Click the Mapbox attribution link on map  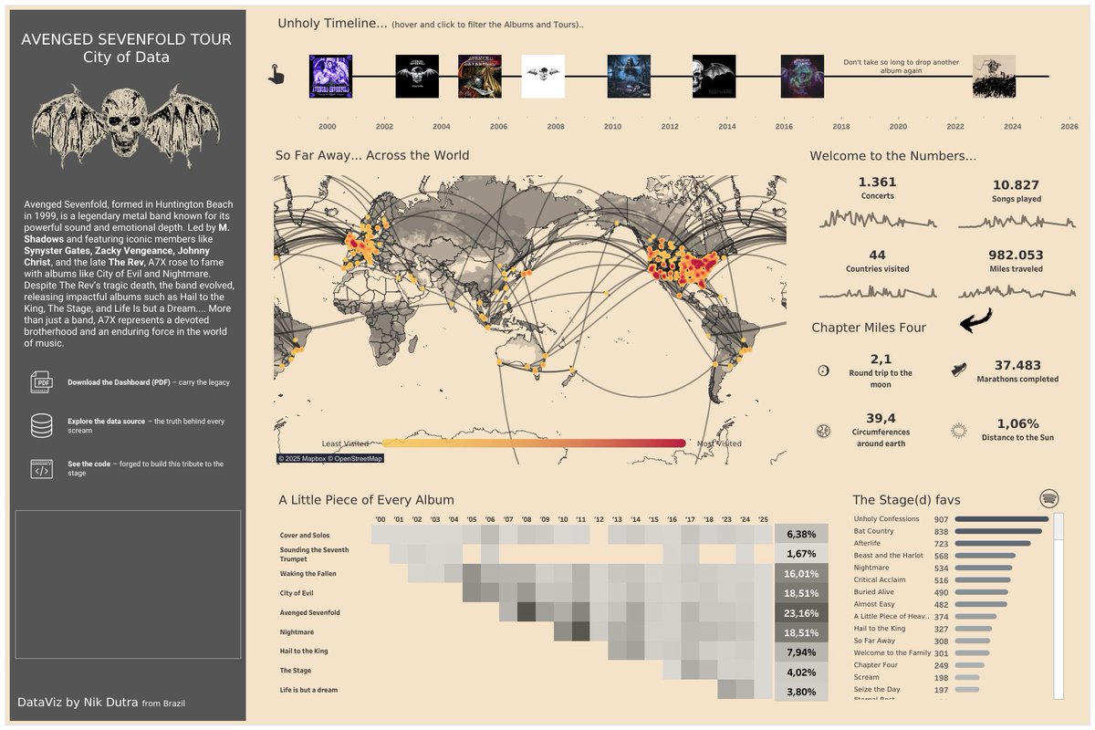click(x=302, y=458)
